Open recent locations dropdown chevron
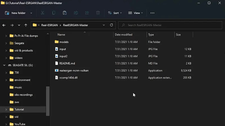Image resolution: width=225 pixels, height=126 pixels. pyautogui.click(x=19, y=25)
